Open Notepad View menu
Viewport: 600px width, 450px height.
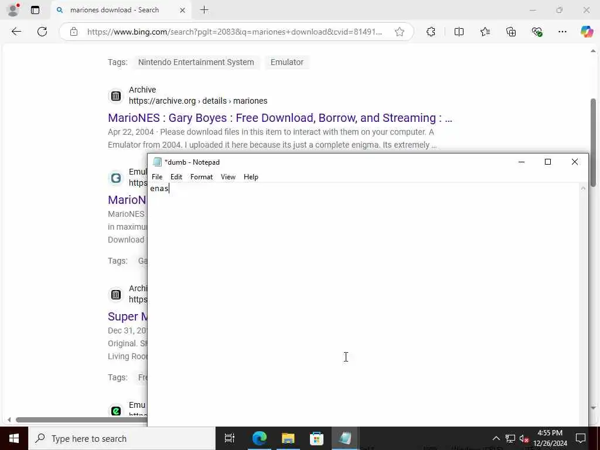pyautogui.click(x=228, y=177)
